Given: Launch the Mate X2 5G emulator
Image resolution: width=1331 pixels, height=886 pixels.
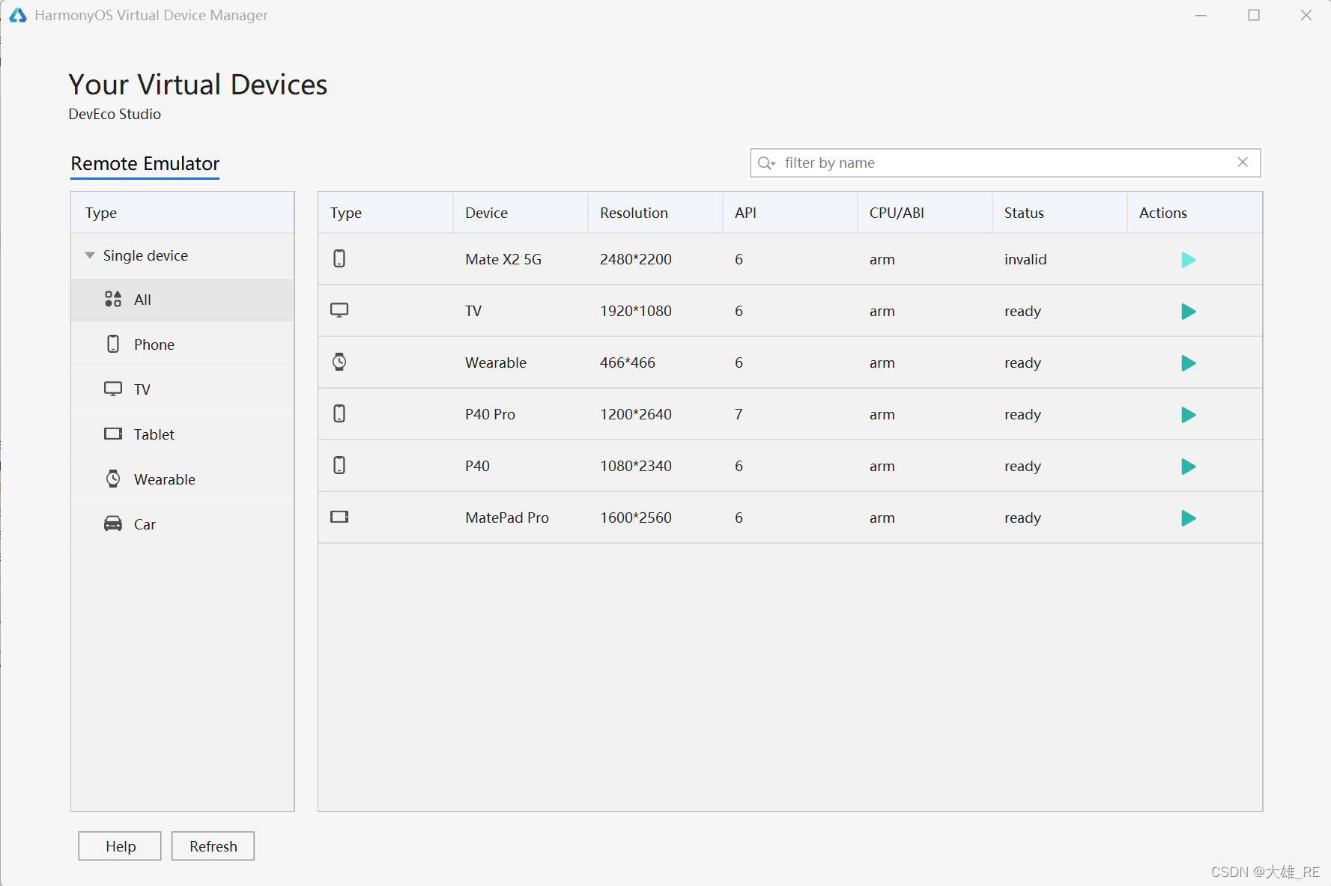Looking at the screenshot, I should click(x=1188, y=260).
